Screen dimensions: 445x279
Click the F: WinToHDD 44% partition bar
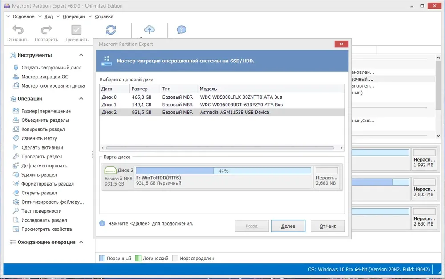coord(223,170)
